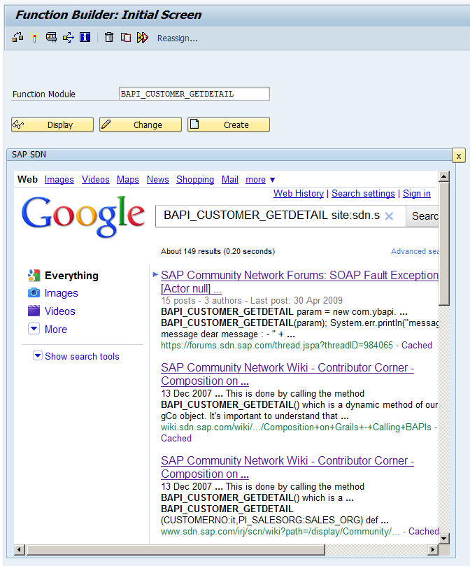Open the Maps link in Google top bar
This screenshot has height=566, width=470.
point(128,179)
